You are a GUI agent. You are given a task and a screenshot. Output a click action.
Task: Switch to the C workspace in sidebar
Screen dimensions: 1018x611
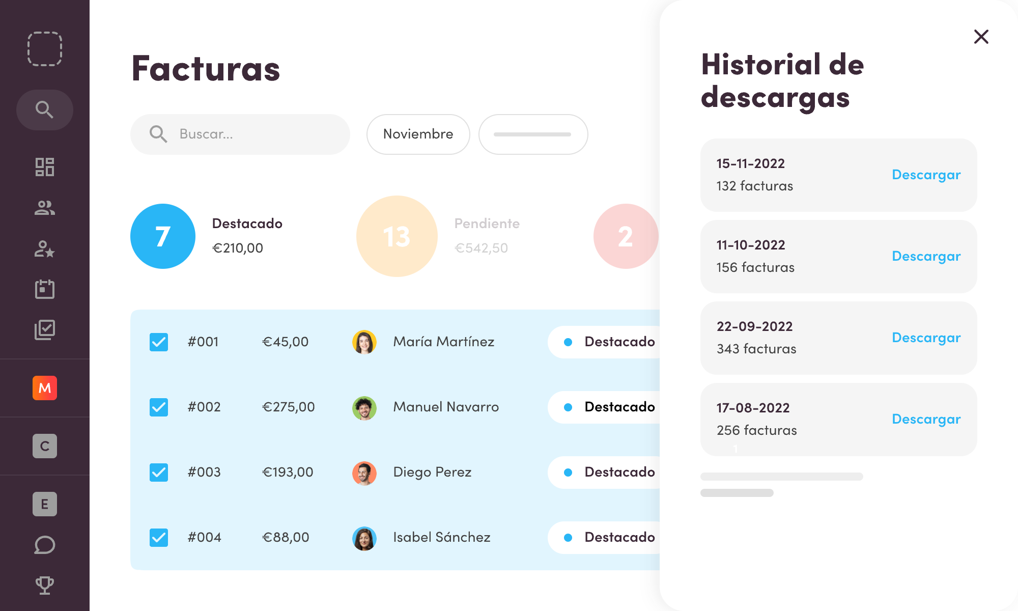(45, 446)
